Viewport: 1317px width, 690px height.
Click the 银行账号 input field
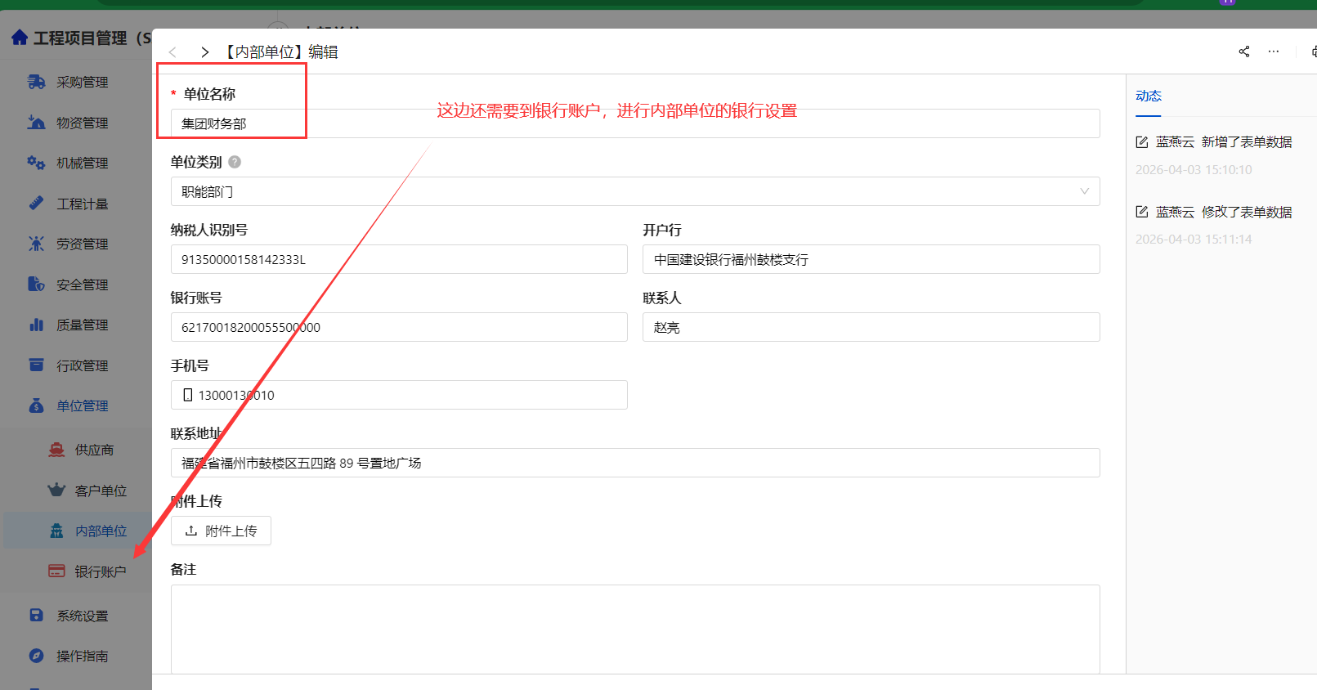click(399, 327)
